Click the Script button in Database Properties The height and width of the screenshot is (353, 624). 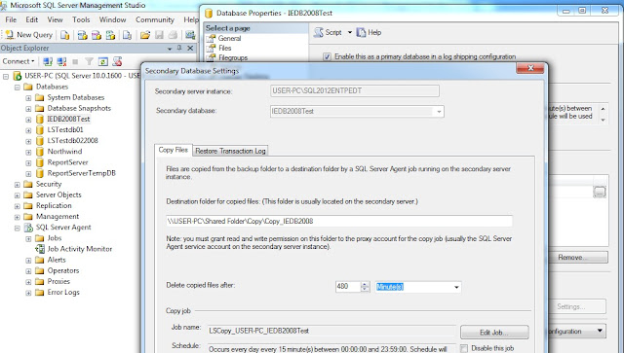click(328, 32)
